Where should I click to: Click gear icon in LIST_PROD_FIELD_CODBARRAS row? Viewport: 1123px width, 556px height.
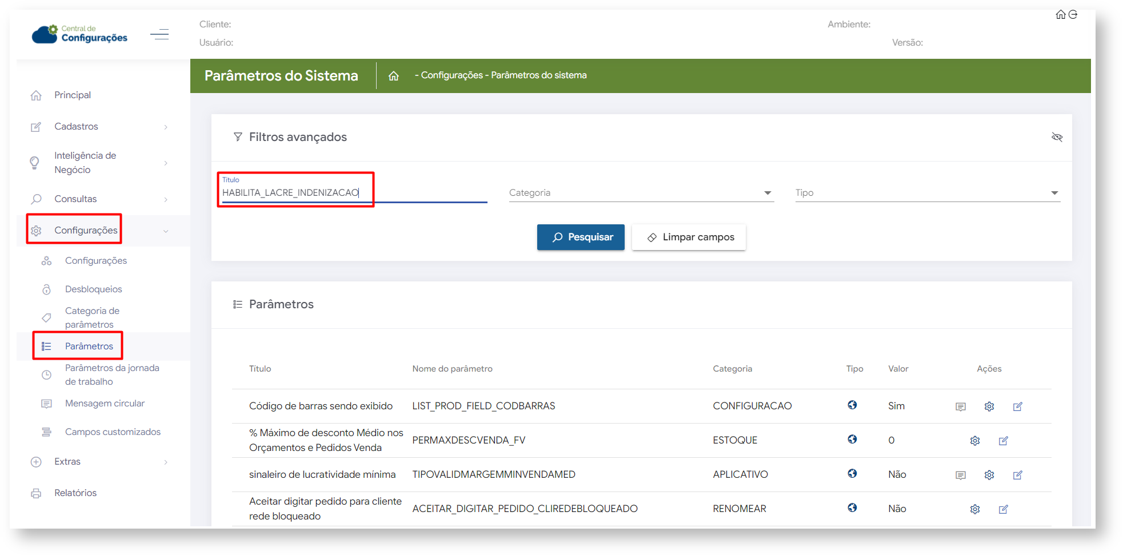click(x=989, y=406)
